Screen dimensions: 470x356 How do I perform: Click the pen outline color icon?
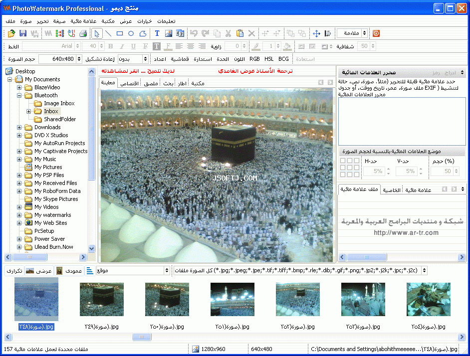[x=255, y=46]
